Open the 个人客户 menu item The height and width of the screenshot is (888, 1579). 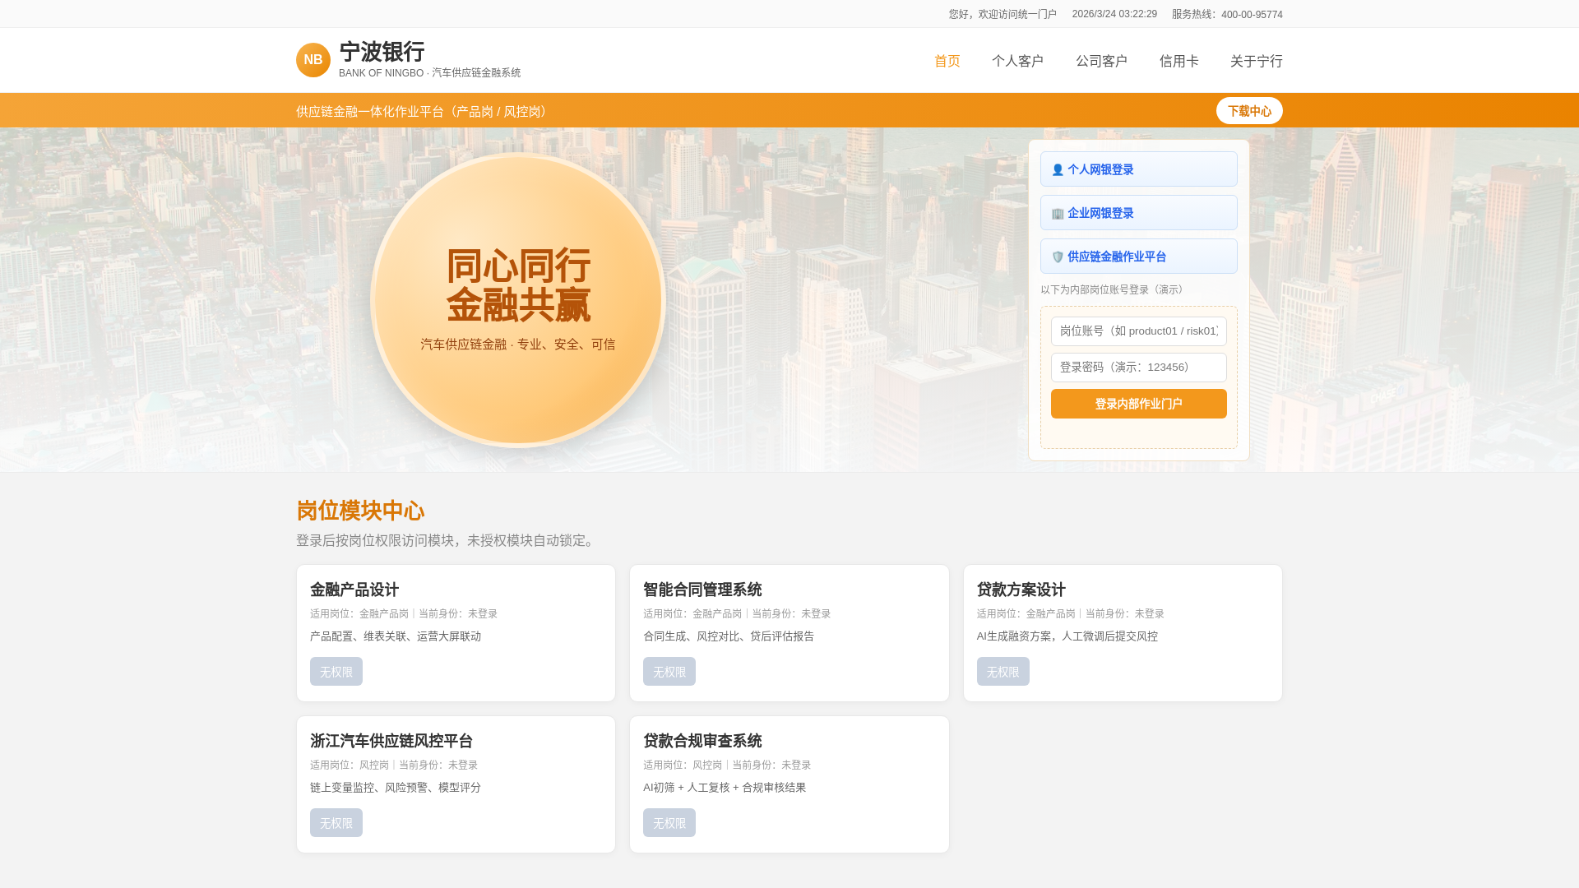[x=1017, y=61]
